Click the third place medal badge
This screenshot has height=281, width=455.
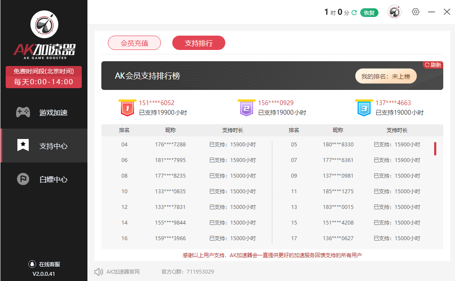point(364,108)
